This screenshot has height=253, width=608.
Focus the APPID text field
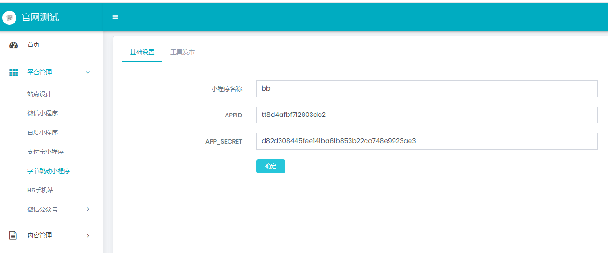coord(426,115)
